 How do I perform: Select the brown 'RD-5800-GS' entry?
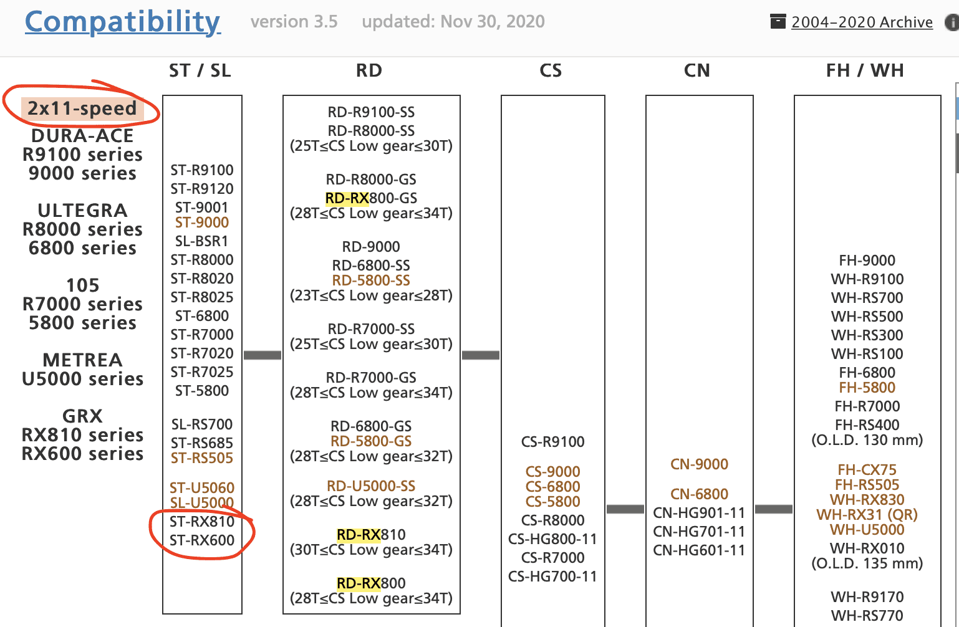372,441
